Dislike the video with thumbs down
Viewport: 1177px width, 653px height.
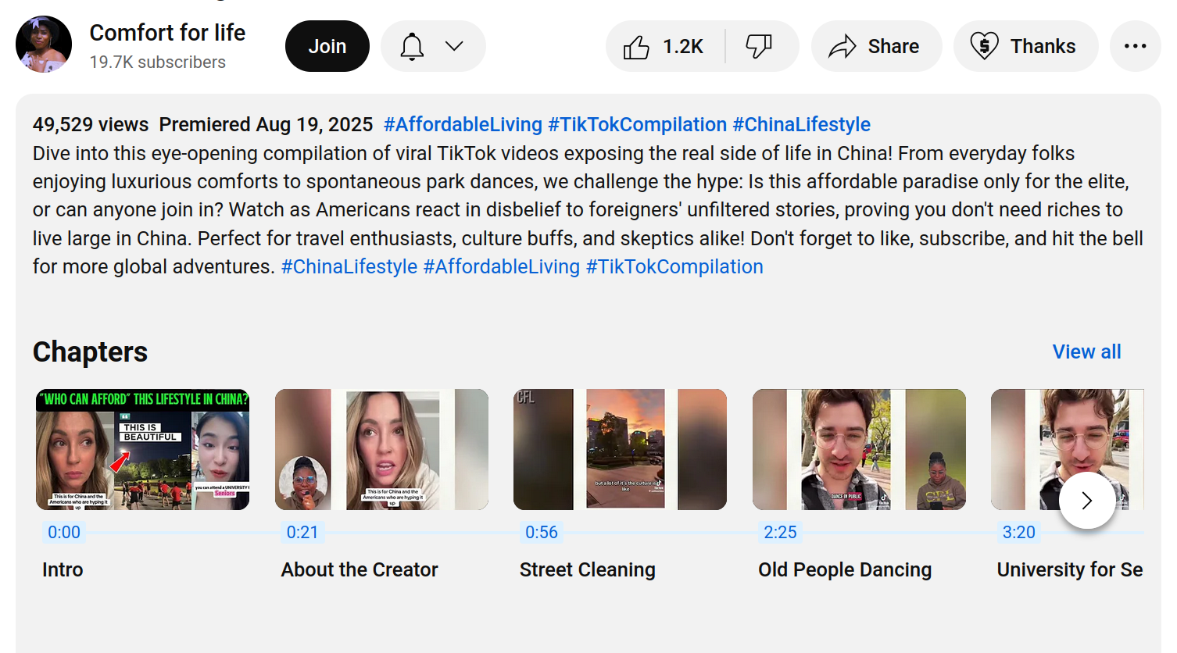759,47
